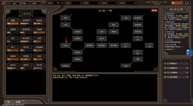Enter 苏州城 via the 西门 node
The height and width of the screenshot is (106, 193).
pos(126,45)
